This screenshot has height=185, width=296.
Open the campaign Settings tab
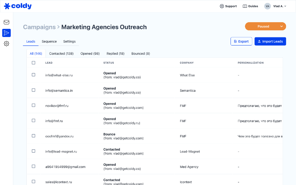[x=69, y=41]
